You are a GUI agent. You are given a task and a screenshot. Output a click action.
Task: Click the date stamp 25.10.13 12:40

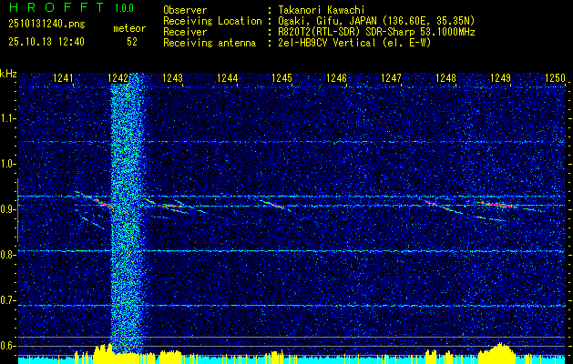click(46, 42)
